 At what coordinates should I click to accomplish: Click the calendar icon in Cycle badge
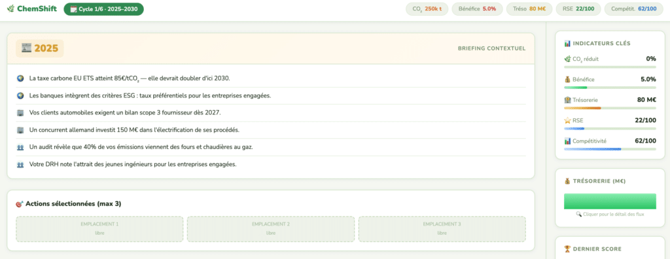click(x=73, y=9)
